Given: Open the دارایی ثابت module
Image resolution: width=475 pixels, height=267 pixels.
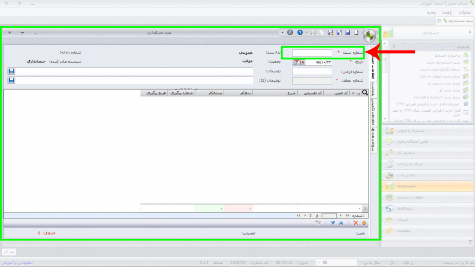Looking at the screenshot, I should (x=427, y=175).
